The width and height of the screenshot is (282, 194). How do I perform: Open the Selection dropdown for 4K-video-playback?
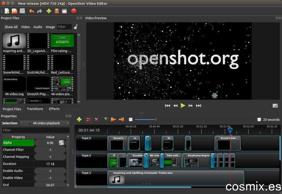coord(45,123)
